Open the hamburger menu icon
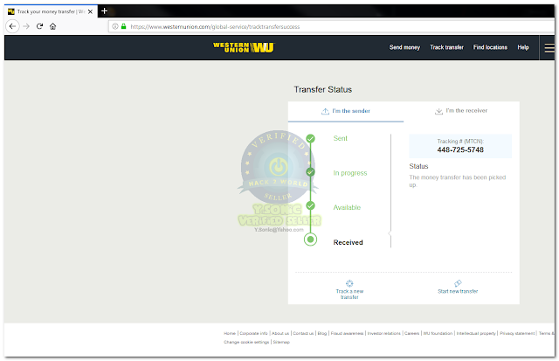The image size is (559, 361). pos(549,48)
